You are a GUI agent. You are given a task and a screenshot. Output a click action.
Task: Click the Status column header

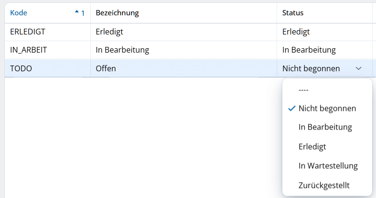pos(292,13)
